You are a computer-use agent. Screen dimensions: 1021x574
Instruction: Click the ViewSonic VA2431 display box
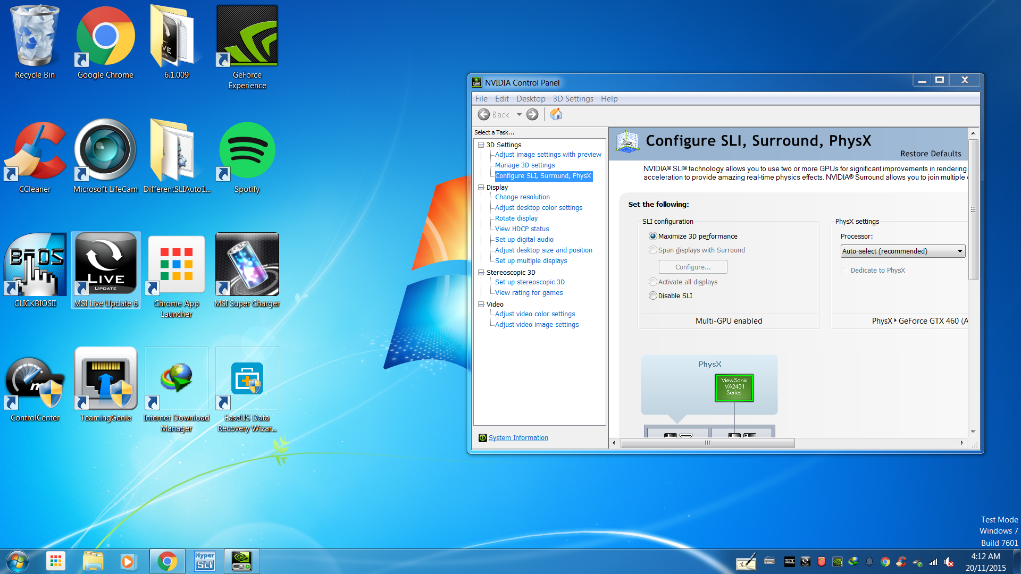[x=734, y=387]
